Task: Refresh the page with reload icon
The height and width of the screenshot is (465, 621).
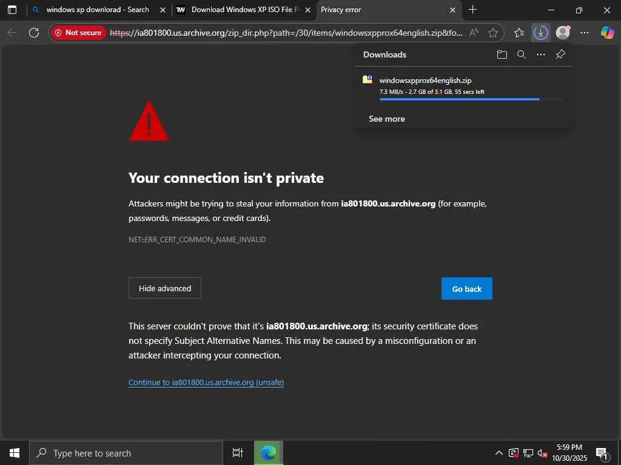Action: tap(34, 33)
